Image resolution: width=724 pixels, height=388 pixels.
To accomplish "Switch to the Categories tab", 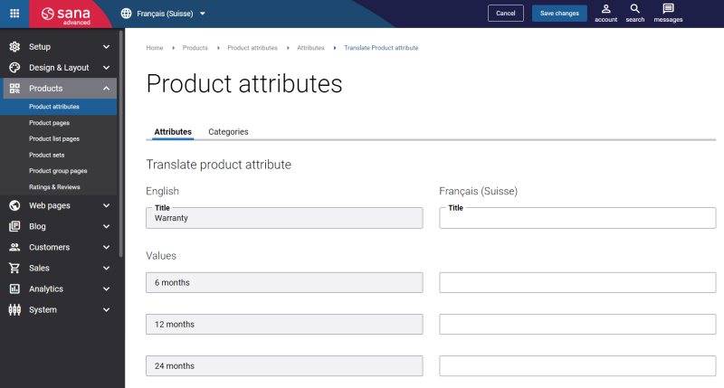I will (228, 132).
